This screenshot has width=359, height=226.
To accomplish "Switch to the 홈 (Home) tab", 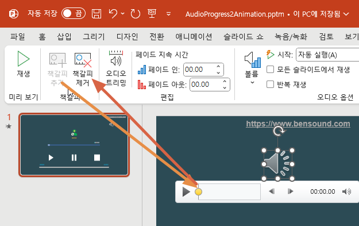I will tap(42, 36).
